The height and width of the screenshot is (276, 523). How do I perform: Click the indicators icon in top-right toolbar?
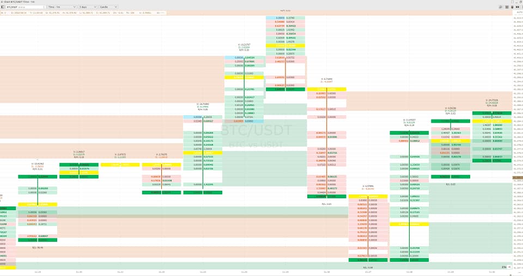pyautogui.click(x=501, y=7)
